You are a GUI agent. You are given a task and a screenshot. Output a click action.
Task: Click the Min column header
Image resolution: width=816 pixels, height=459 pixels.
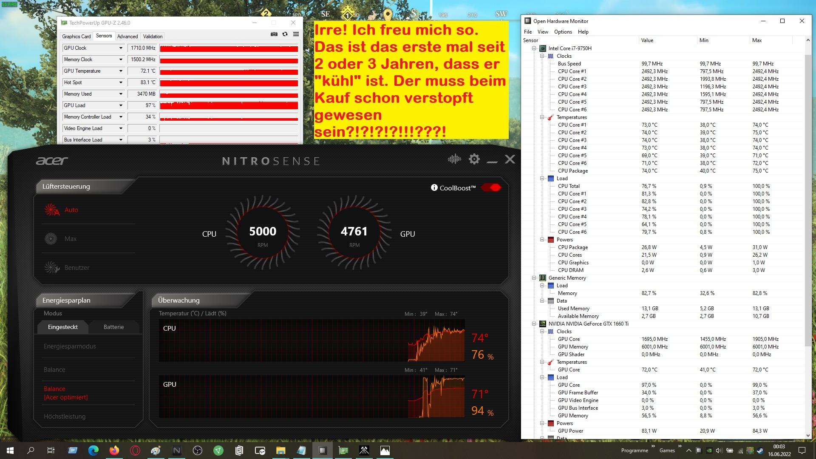(x=724, y=40)
